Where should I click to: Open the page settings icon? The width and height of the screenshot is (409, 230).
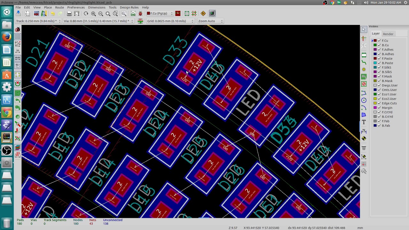(27, 13)
